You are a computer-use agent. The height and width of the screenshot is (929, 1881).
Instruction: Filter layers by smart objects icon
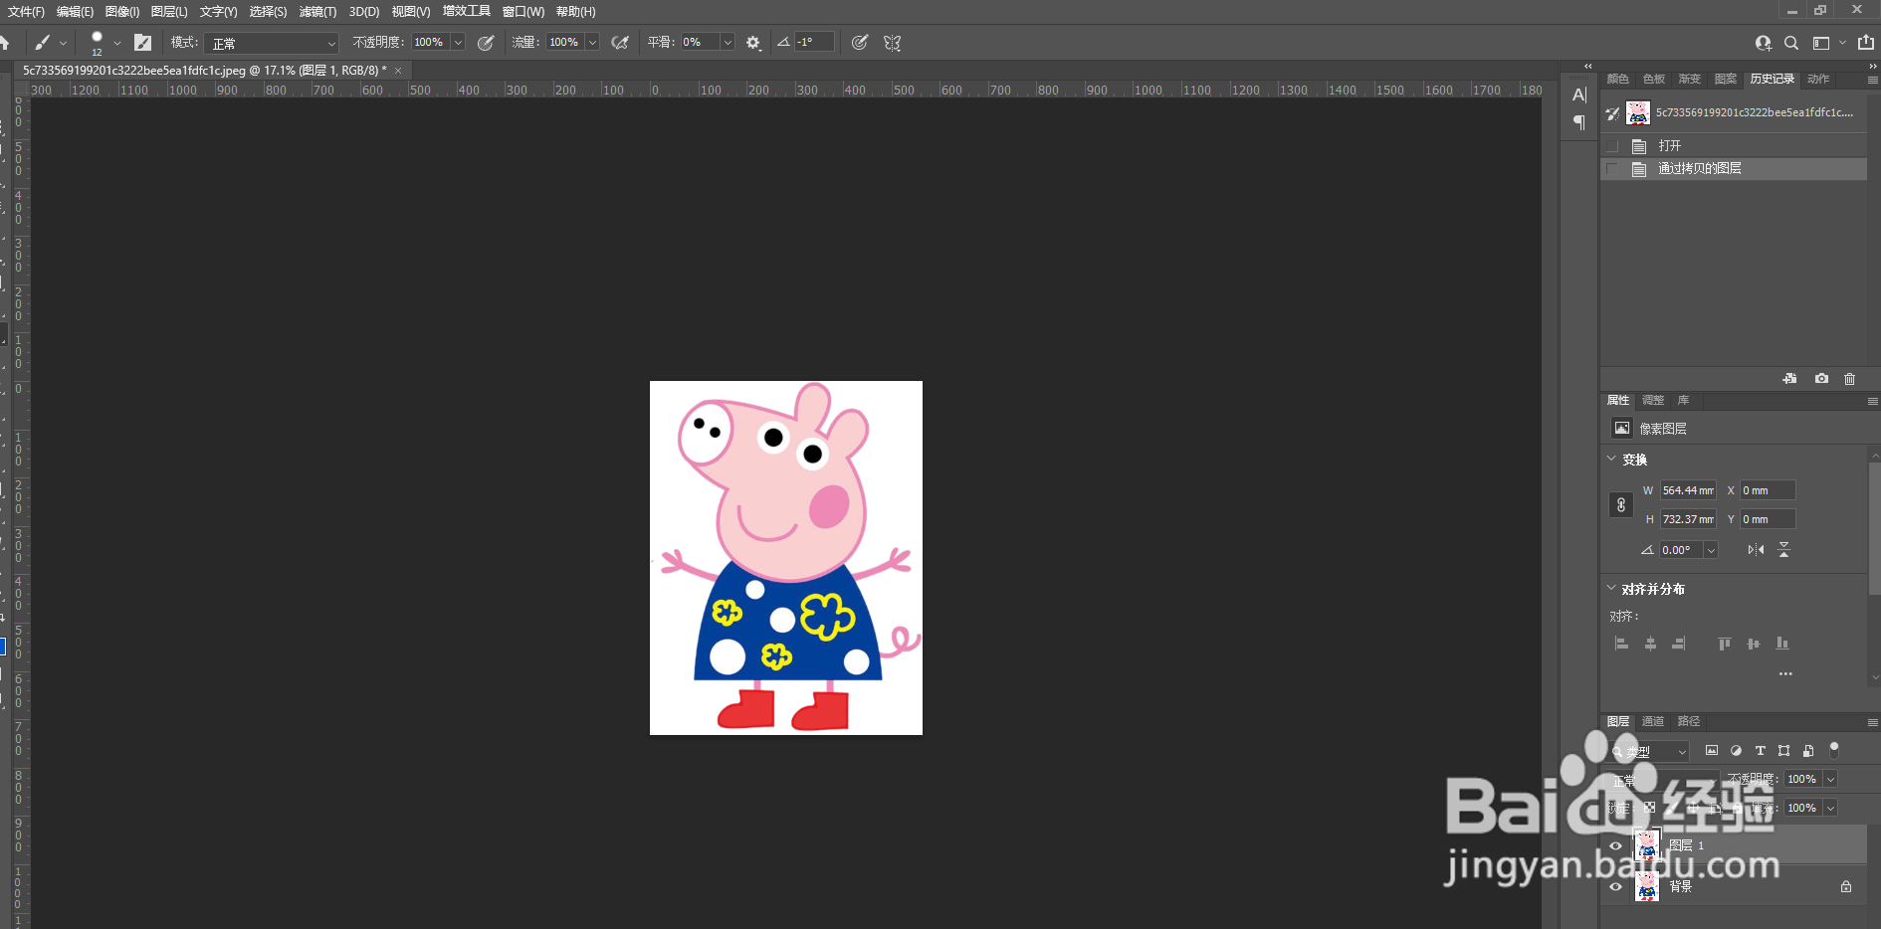coord(1808,751)
